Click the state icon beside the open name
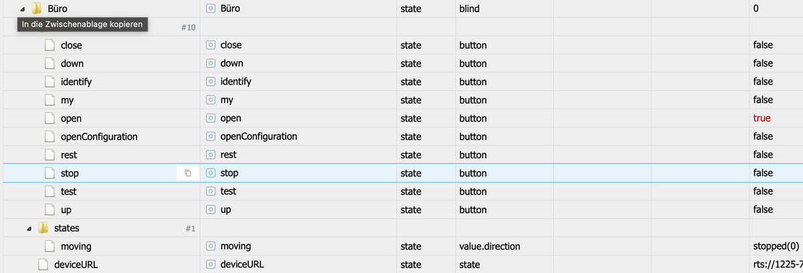The image size is (803, 273). [211, 118]
